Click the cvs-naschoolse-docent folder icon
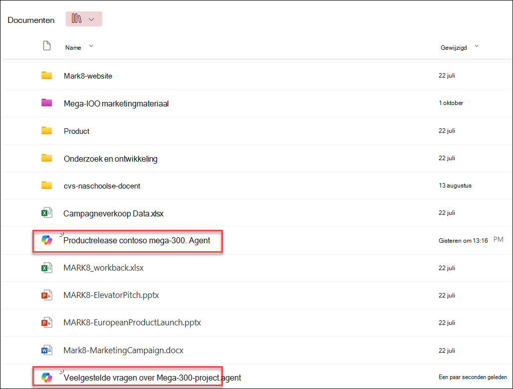This screenshot has height=389, width=513. point(47,186)
